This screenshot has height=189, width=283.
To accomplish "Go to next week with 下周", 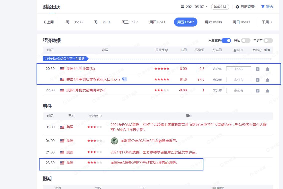I will click(x=267, y=22).
